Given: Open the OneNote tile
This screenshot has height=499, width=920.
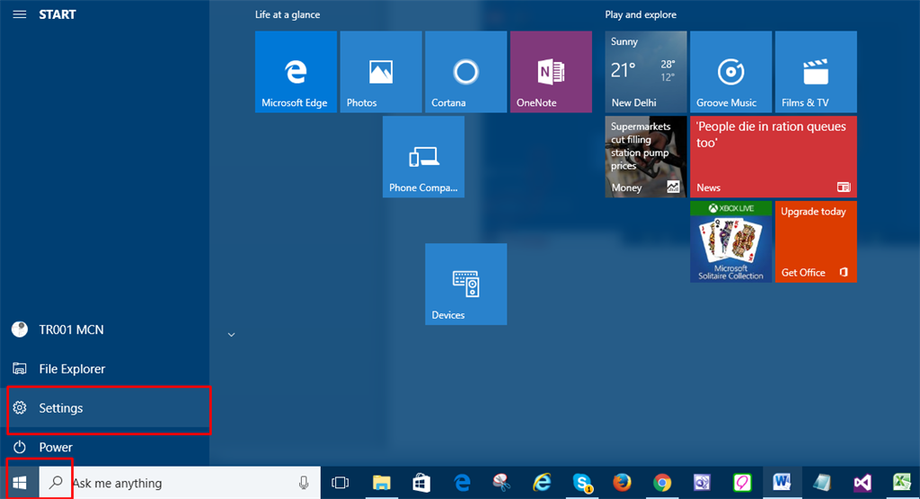Looking at the screenshot, I should (551, 72).
